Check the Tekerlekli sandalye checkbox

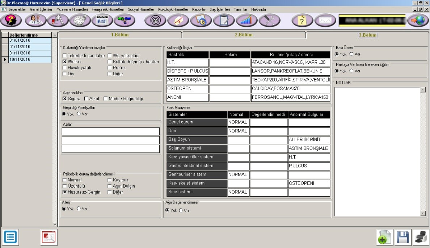point(65,55)
